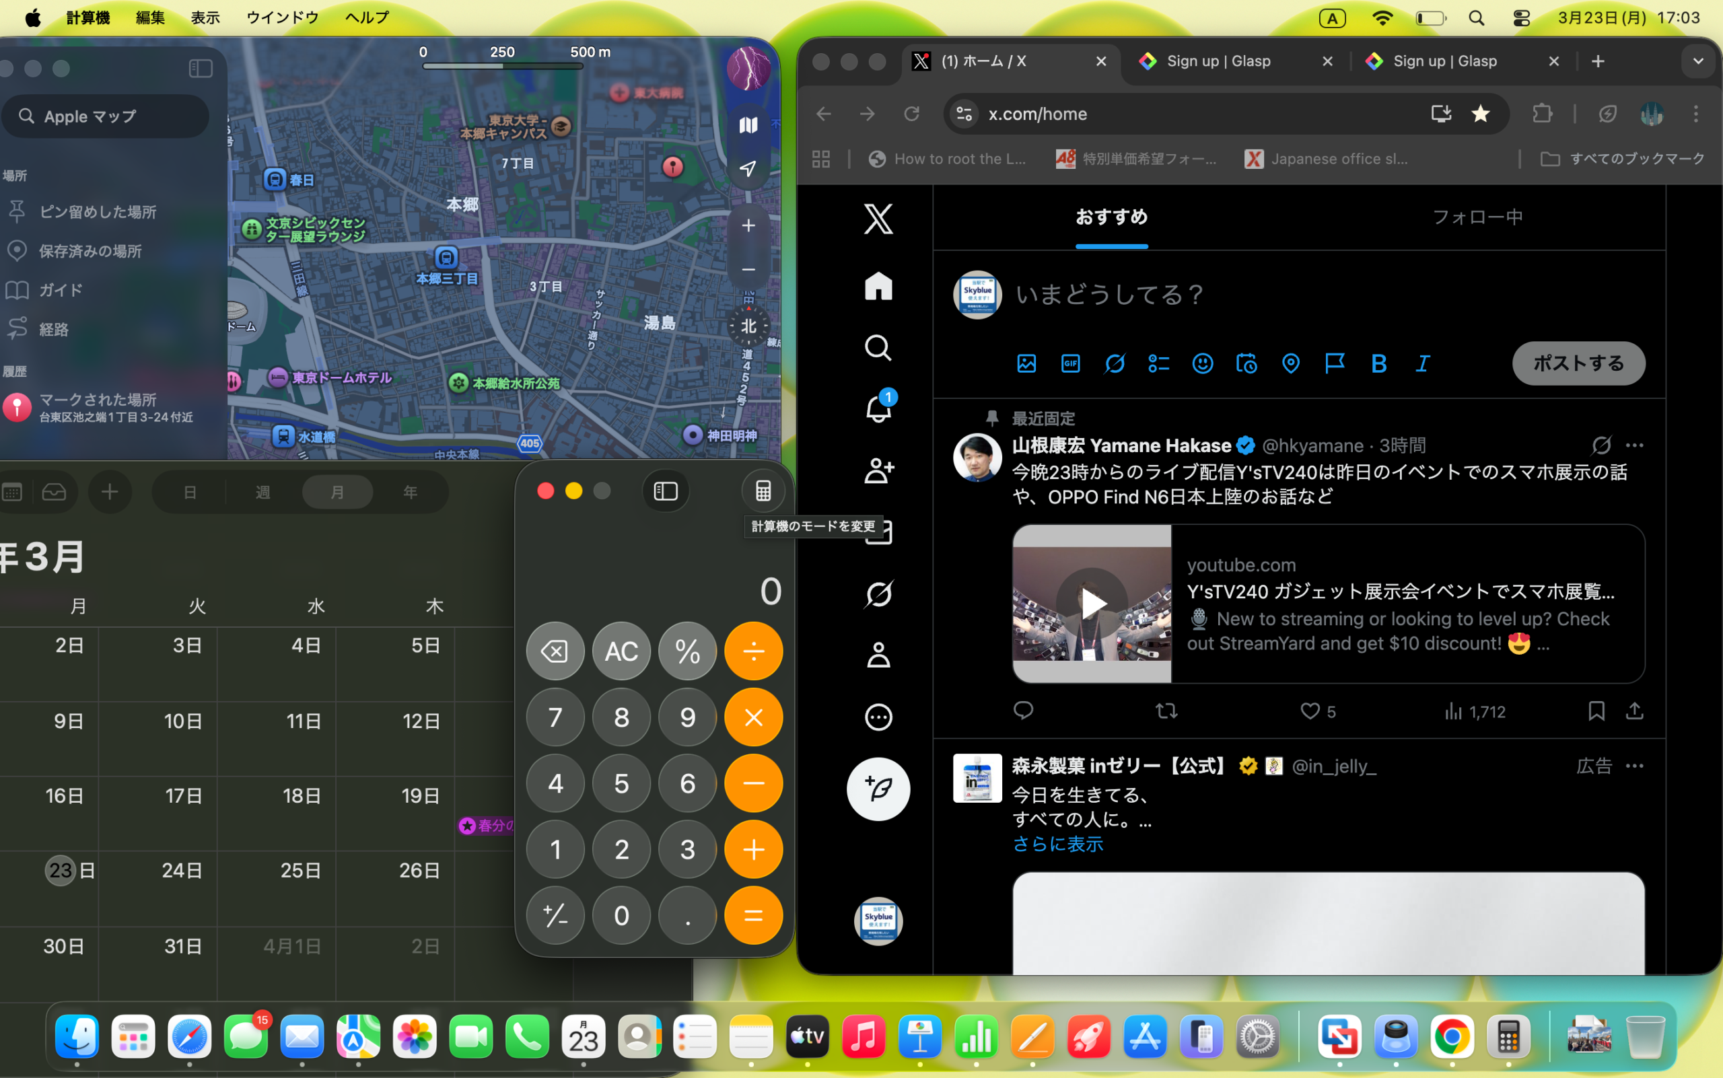This screenshot has width=1723, height=1078.
Task: Click the schedule post icon
Action: [1246, 363]
